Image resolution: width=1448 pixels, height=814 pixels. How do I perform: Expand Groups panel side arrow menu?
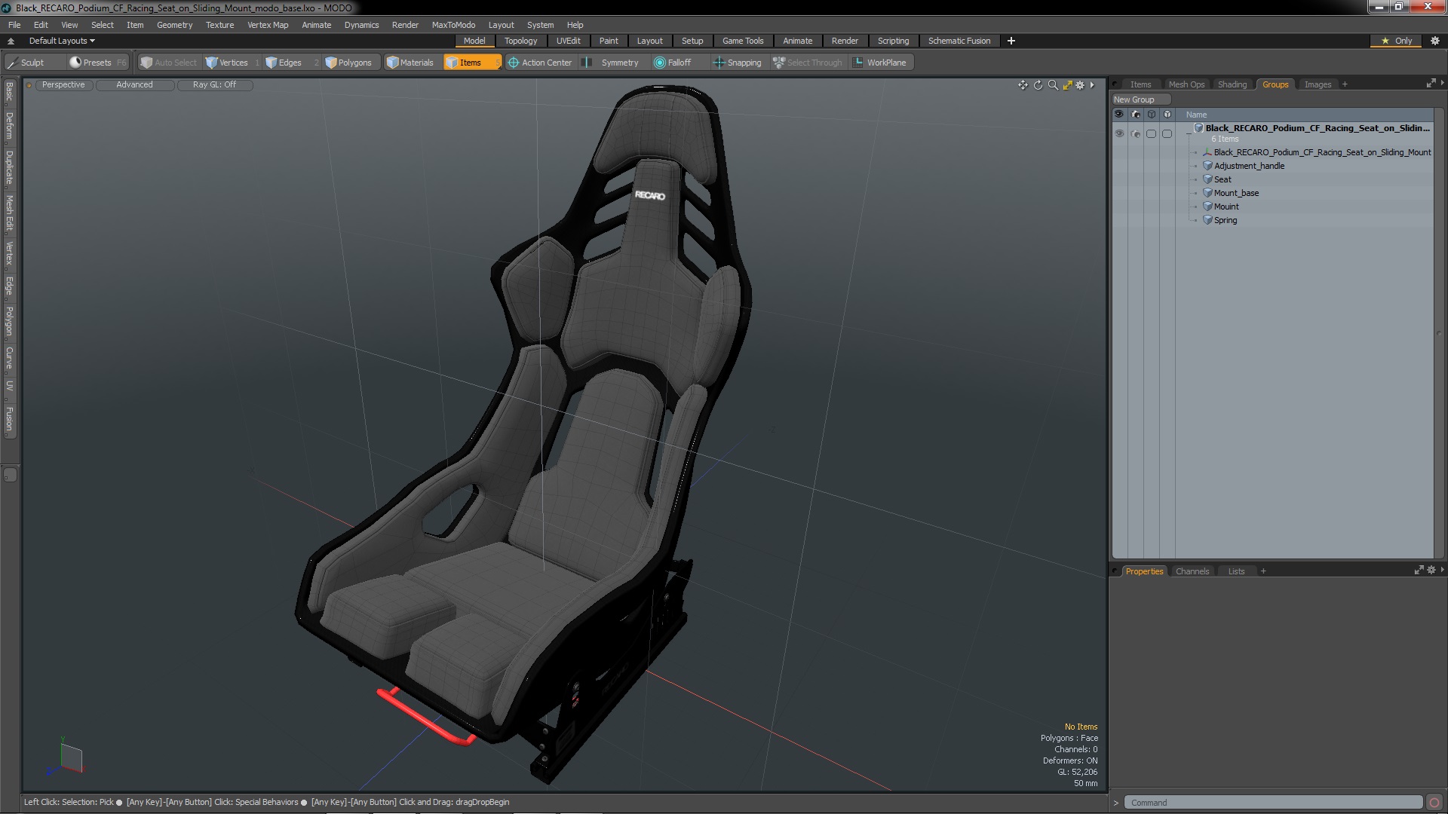(1442, 84)
